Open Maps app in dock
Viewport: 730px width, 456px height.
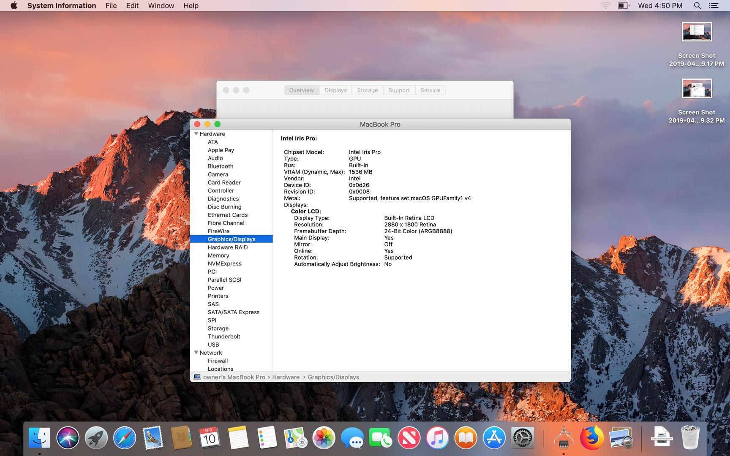(x=295, y=437)
